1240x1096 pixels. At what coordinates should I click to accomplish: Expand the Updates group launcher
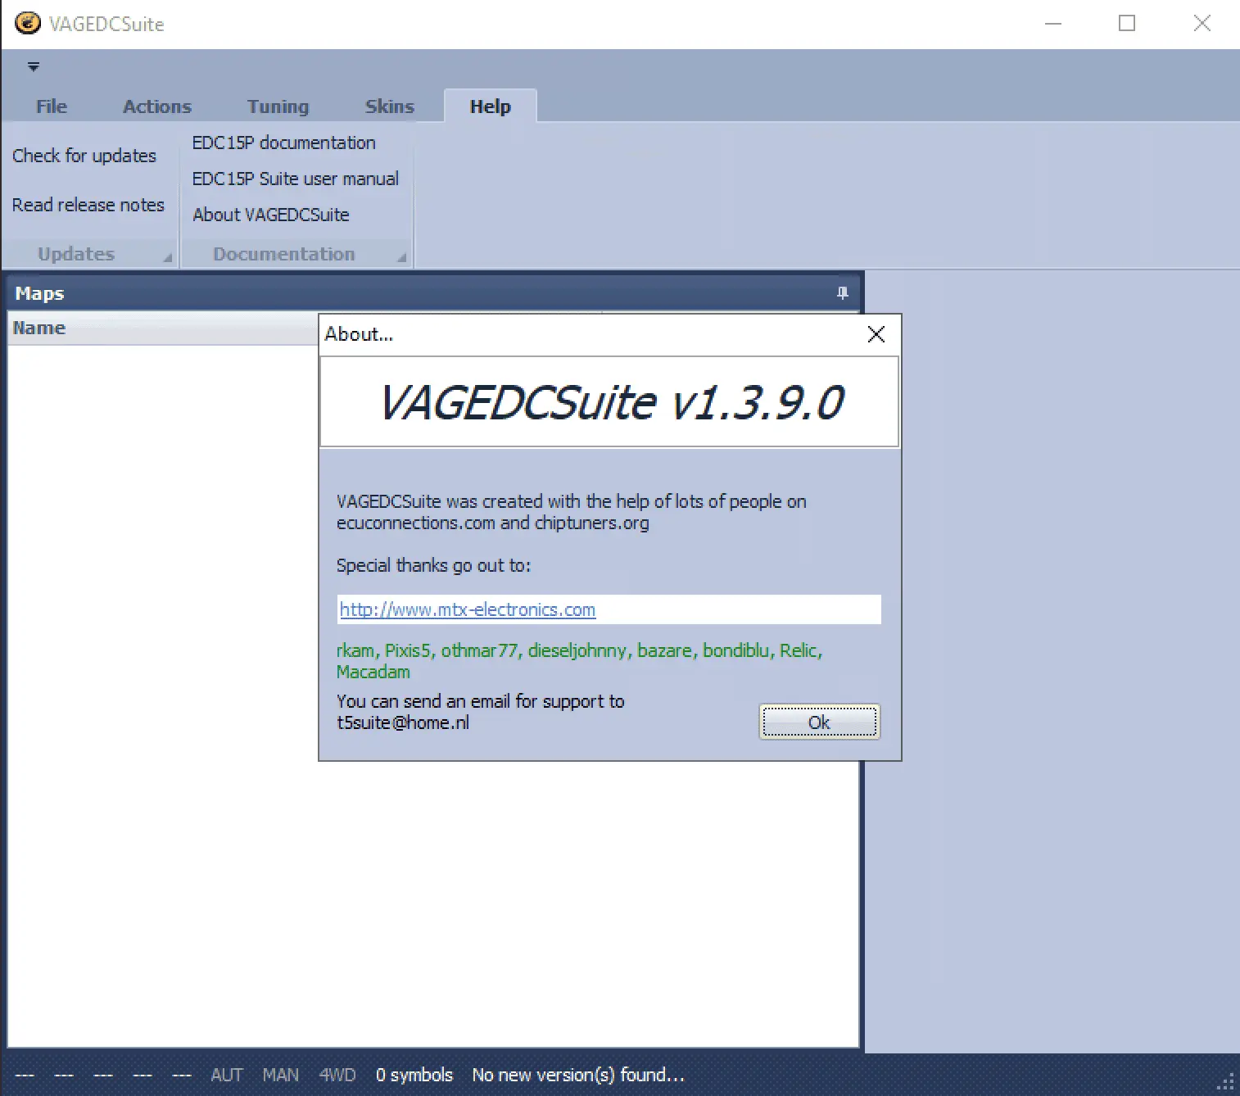168,258
